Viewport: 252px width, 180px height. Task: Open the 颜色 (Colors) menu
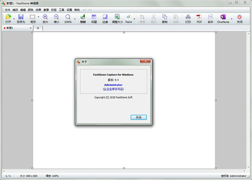coord(31,10)
